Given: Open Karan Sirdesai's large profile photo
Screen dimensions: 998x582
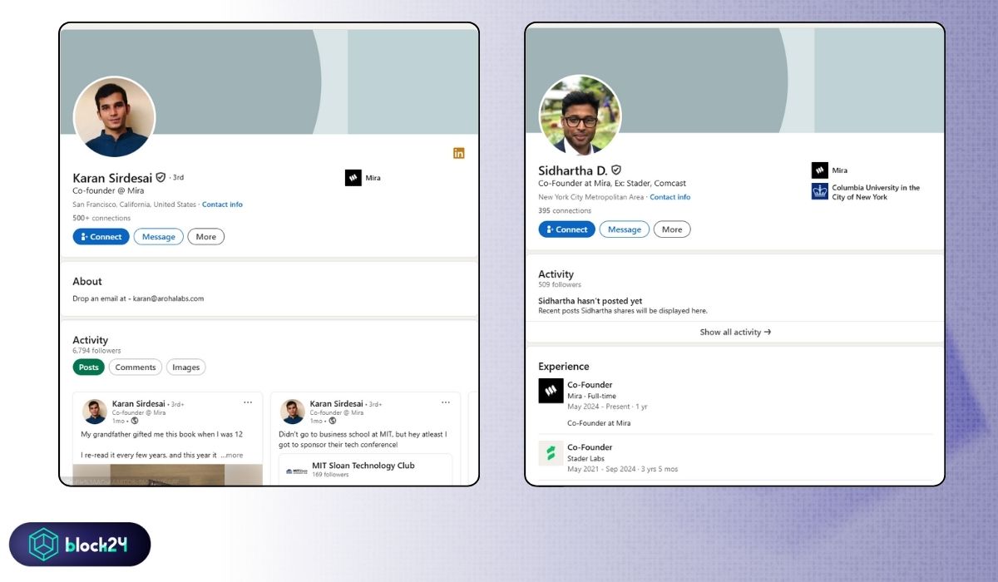Looking at the screenshot, I should pyautogui.click(x=114, y=116).
